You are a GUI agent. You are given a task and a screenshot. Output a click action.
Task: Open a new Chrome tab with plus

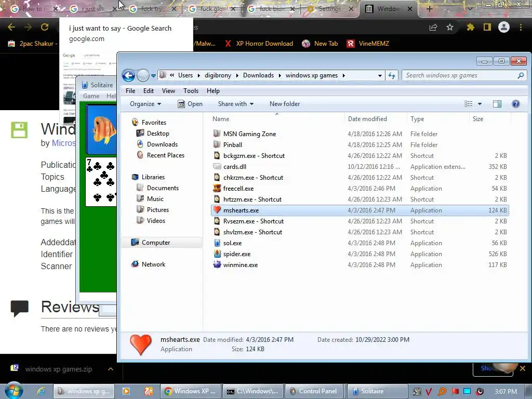429,9
